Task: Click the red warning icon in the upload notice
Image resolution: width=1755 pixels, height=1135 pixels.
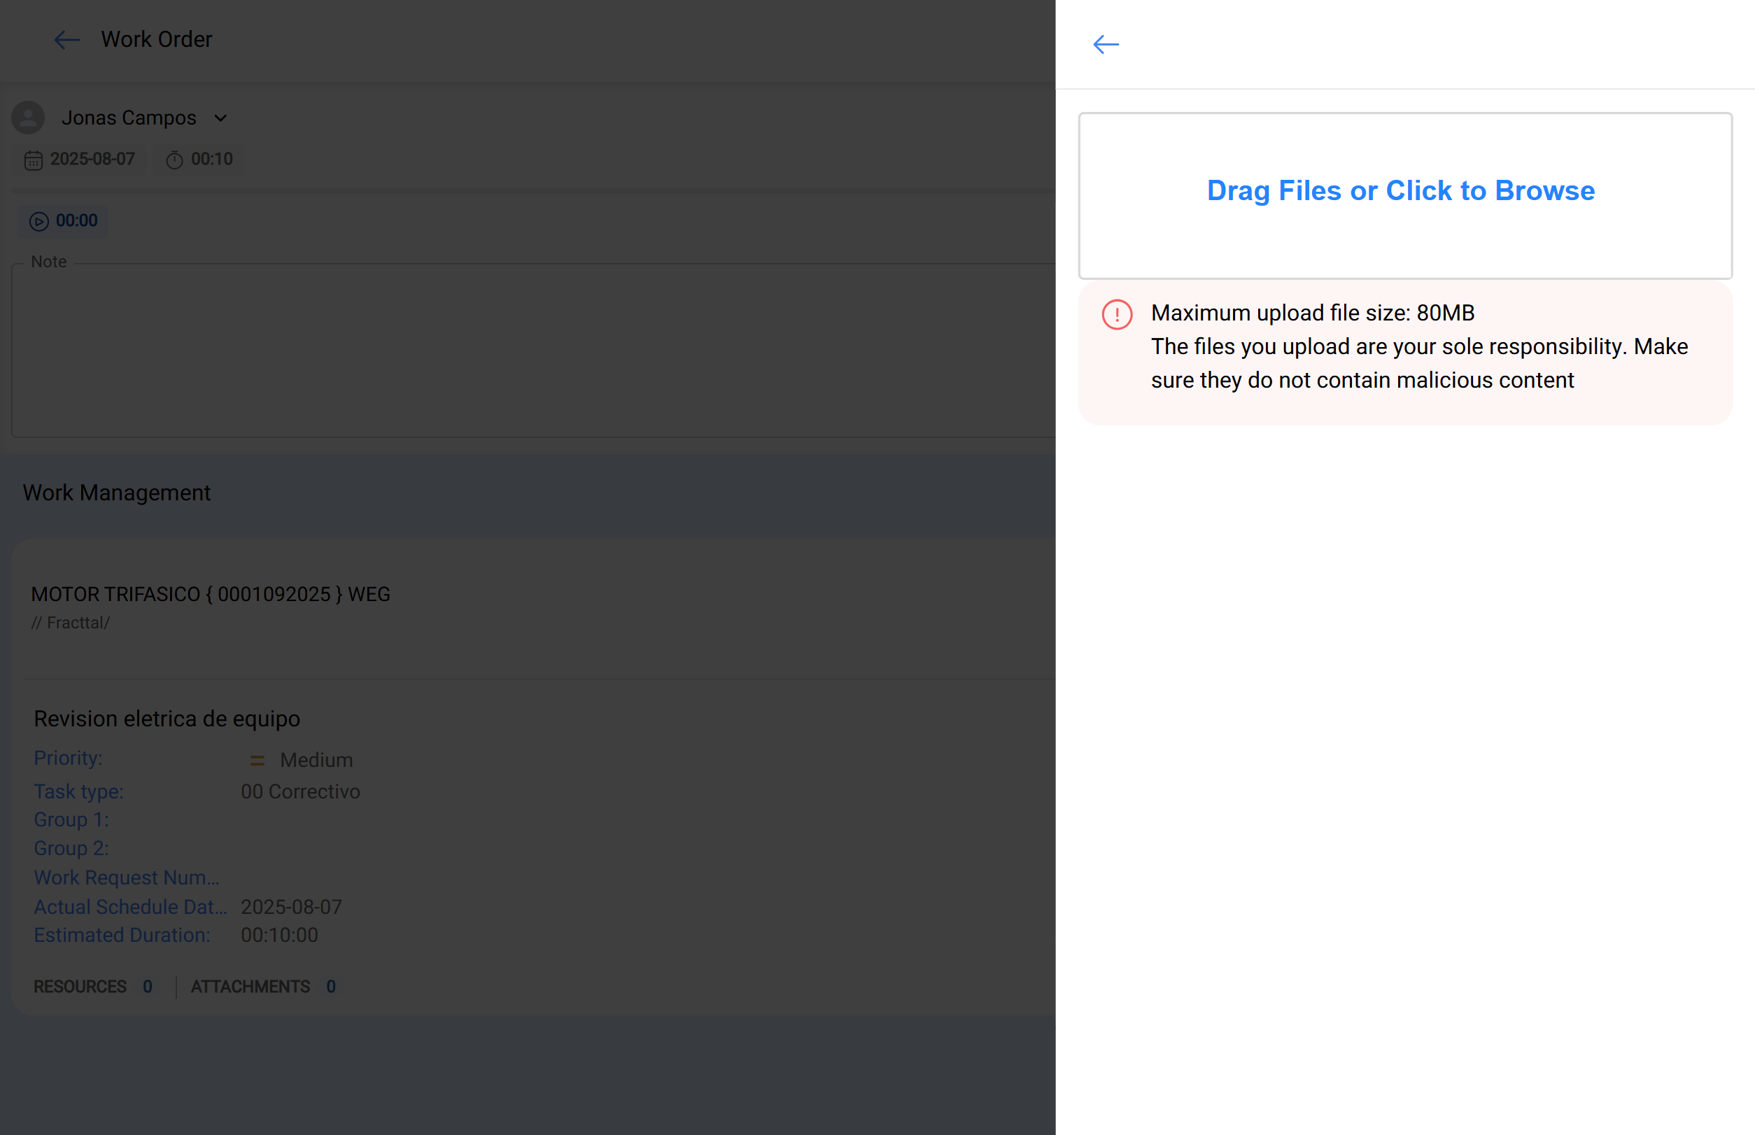Action: point(1115,314)
